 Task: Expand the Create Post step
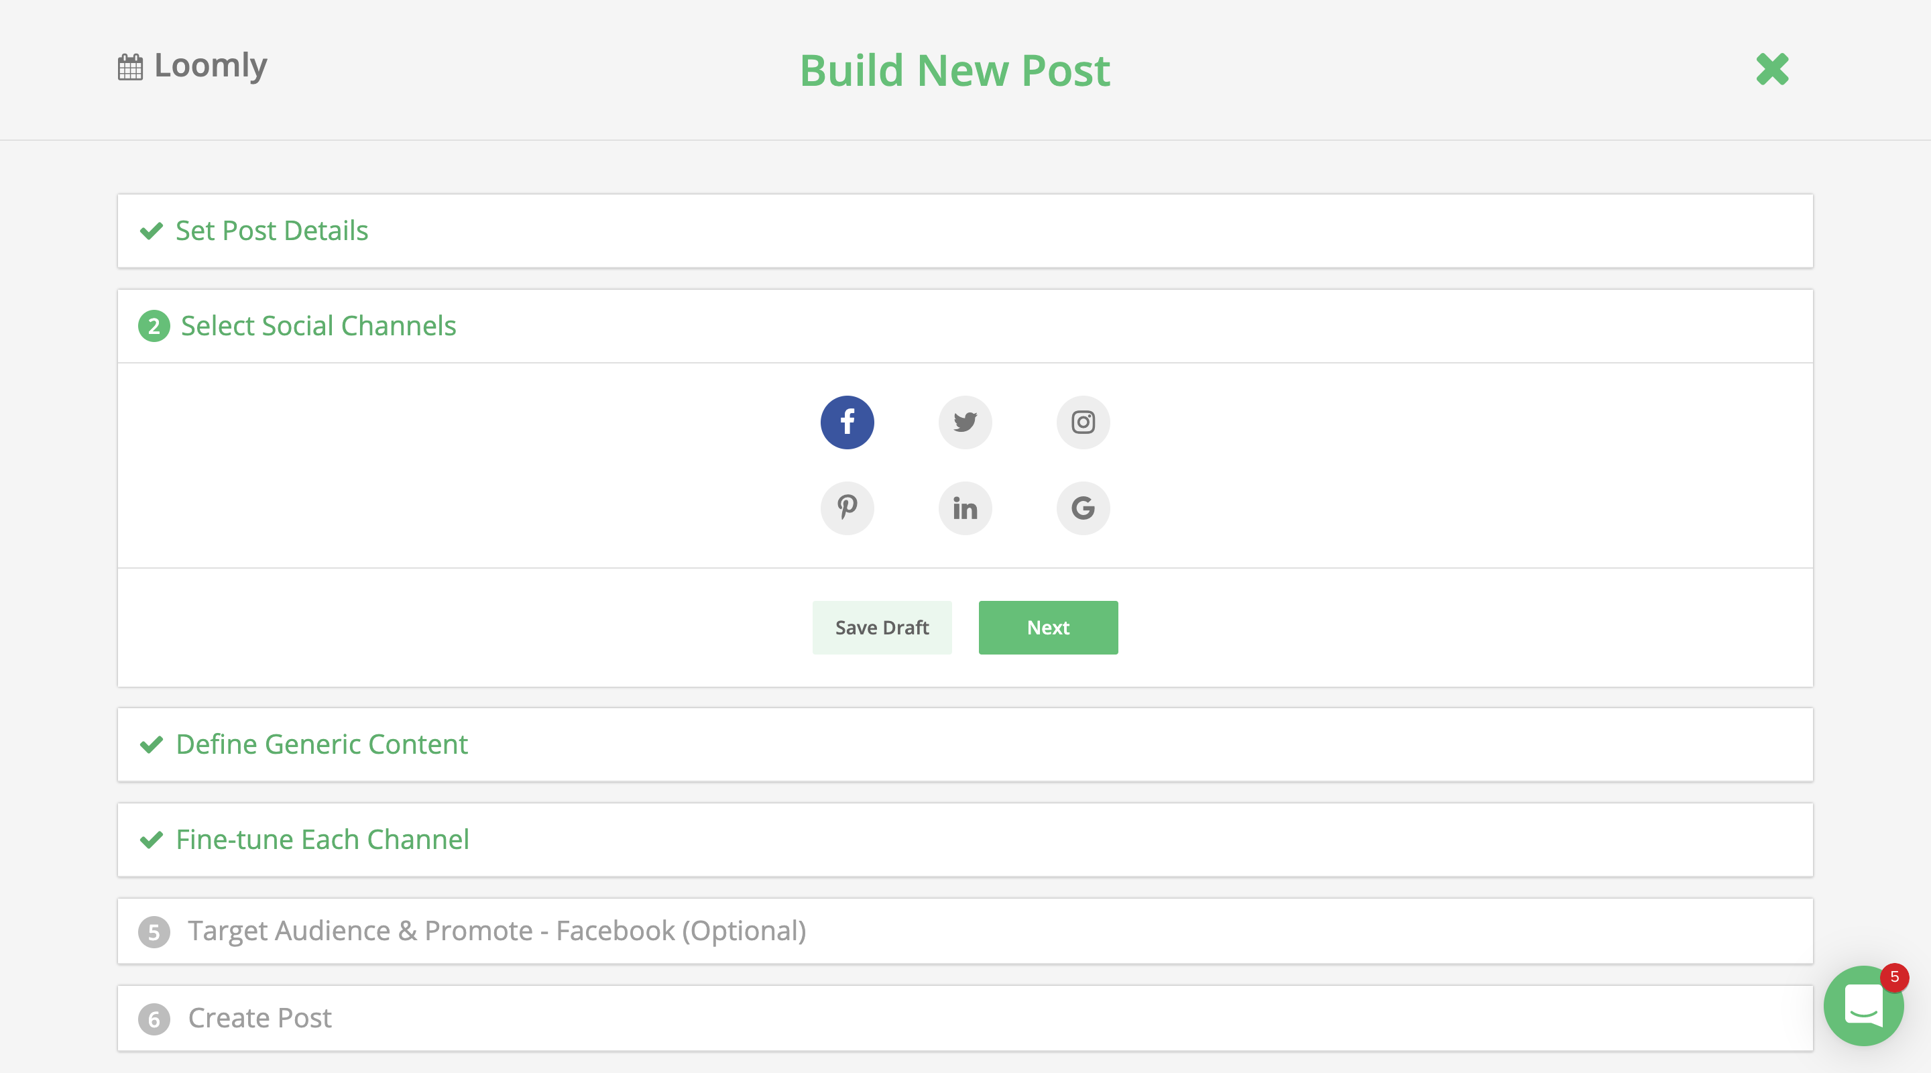[x=259, y=1018]
